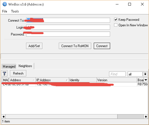The height and width of the screenshot is (125, 149).
Task: Click the right scroll arrow of the horizontal scrollbar
Action: [146, 117]
